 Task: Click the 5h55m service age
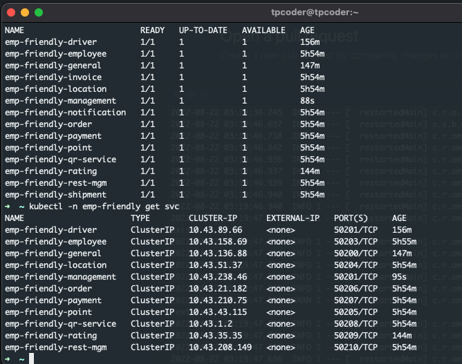point(404,242)
